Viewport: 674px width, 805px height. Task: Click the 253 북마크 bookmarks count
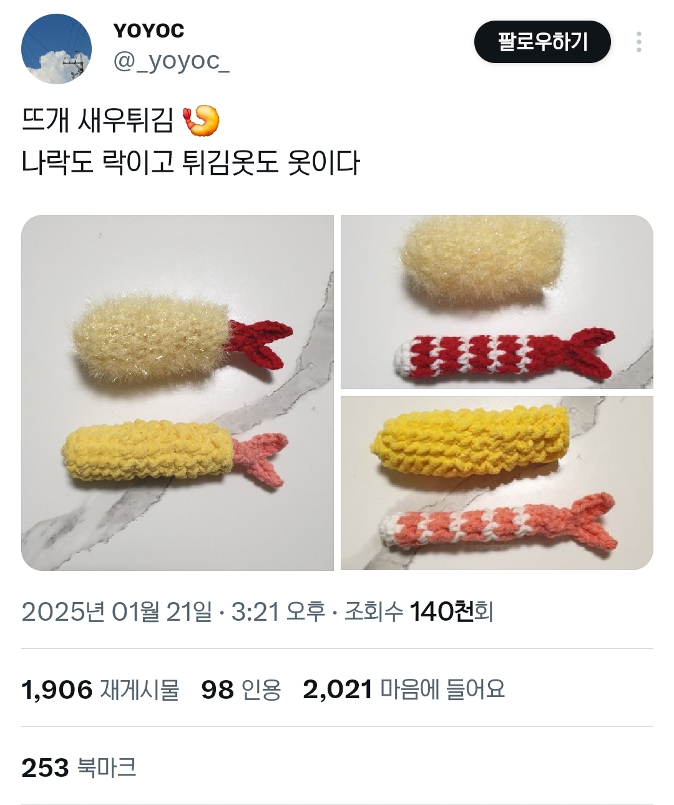(79, 768)
